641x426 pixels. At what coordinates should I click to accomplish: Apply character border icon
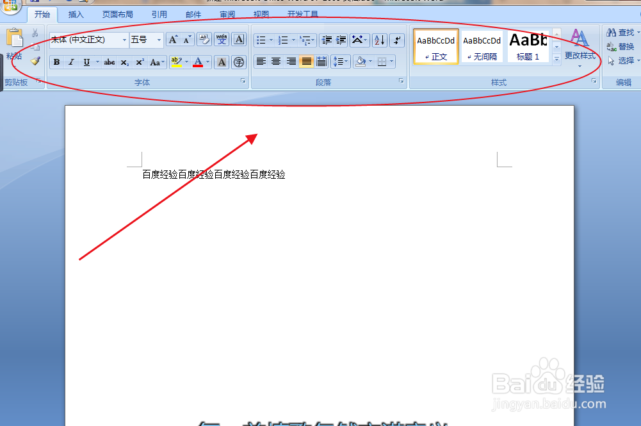(239, 40)
